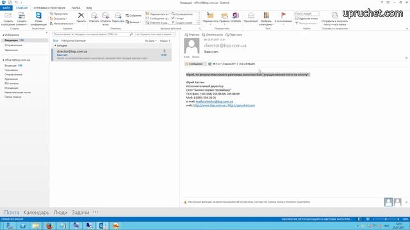Click the Создать элемент (new item) icon

point(21,16)
